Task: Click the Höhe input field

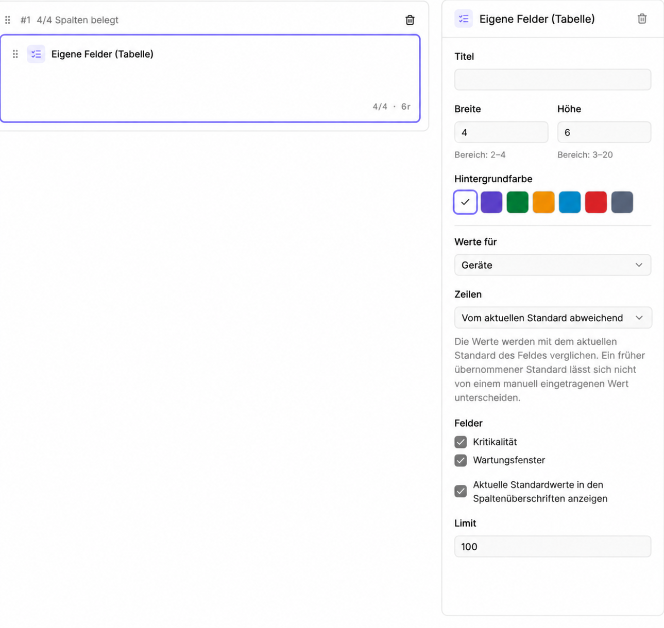Action: click(x=604, y=132)
